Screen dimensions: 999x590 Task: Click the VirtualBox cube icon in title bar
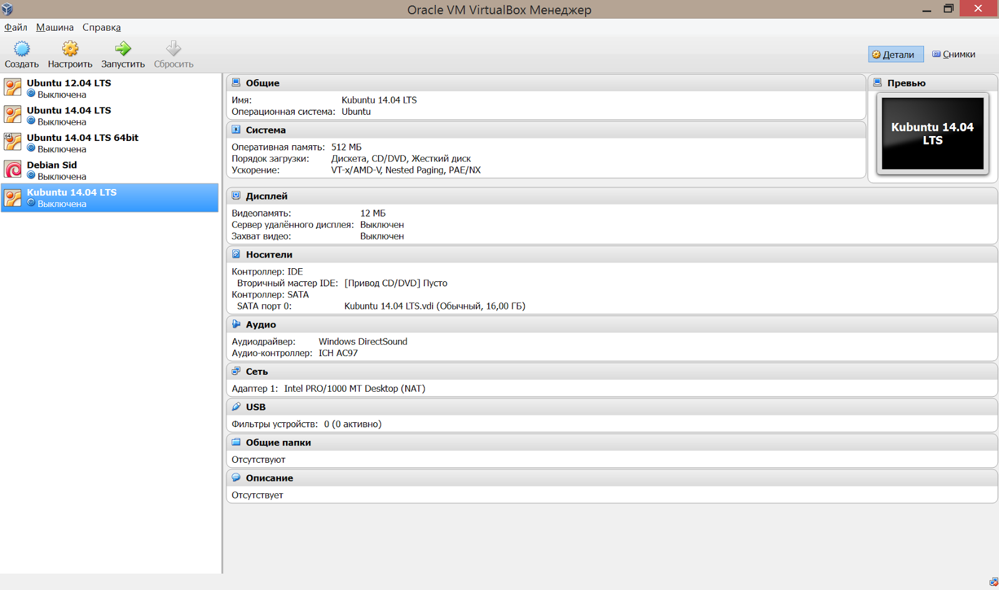[x=7, y=9]
